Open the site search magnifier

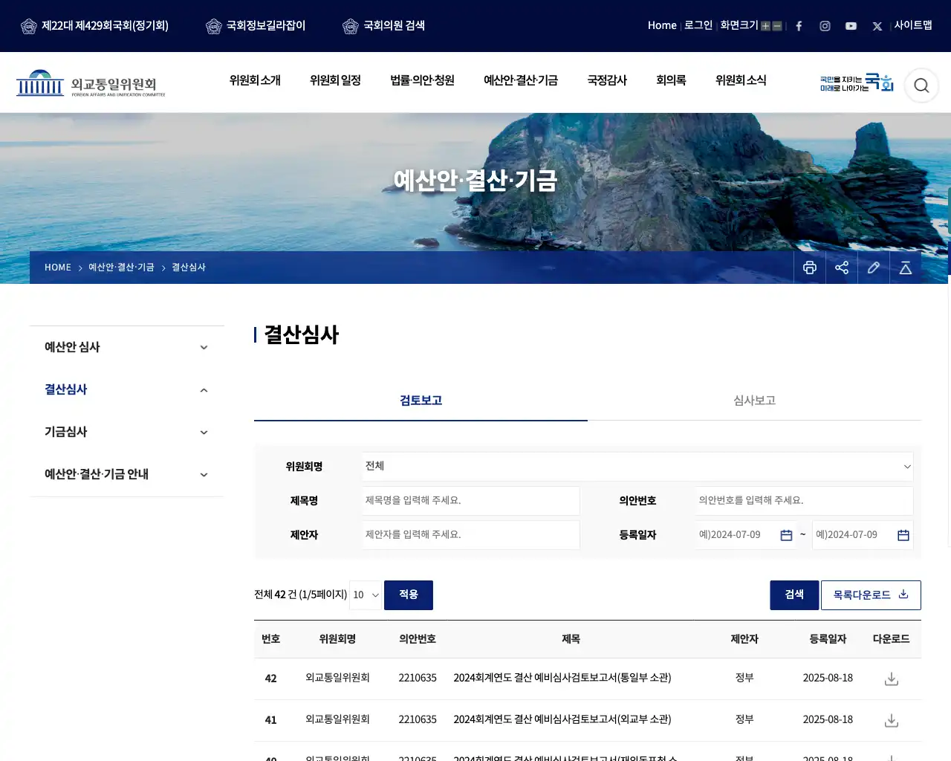pyautogui.click(x=921, y=85)
